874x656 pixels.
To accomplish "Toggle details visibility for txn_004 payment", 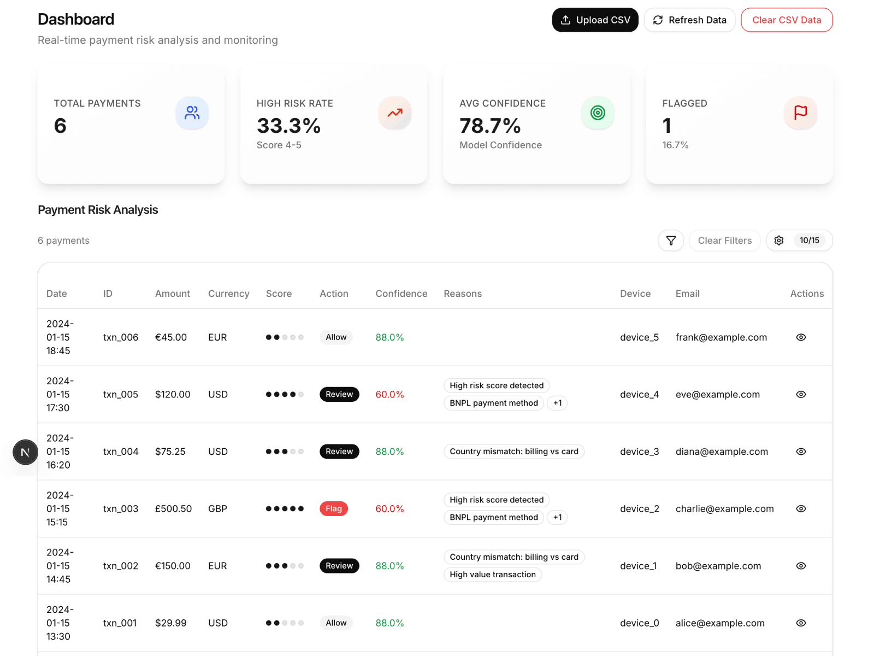I will pos(801,452).
